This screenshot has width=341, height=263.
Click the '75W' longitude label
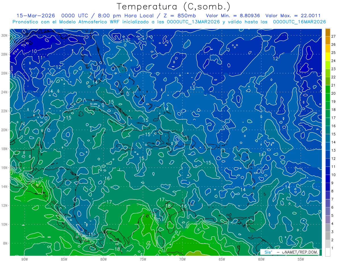(143, 259)
